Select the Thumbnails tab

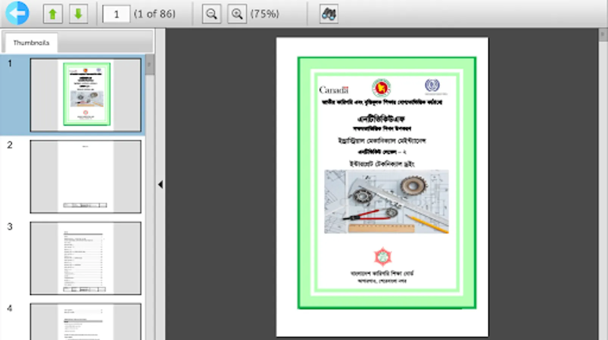pos(31,43)
